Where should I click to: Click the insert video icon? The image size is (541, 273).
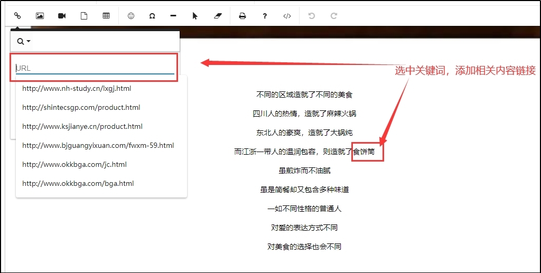pyautogui.click(x=62, y=16)
